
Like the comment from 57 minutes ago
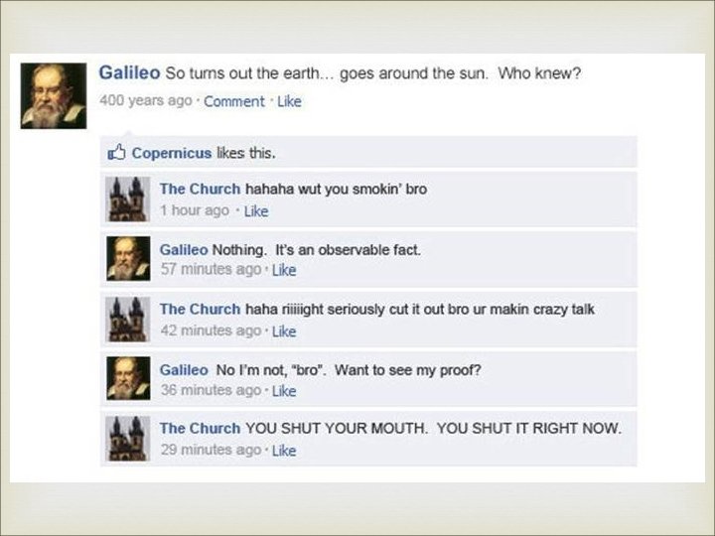tap(284, 270)
